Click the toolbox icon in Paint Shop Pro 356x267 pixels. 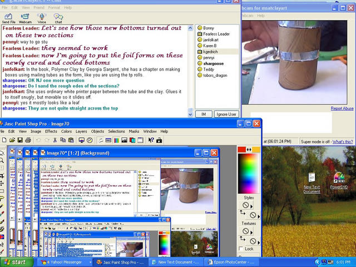pyautogui.click(x=159, y=140)
